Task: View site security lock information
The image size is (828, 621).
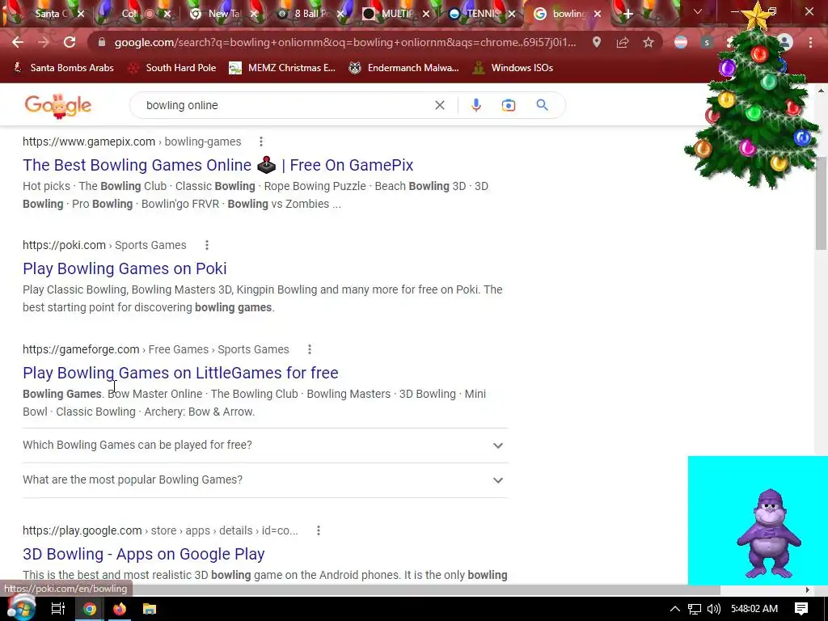Action: click(x=101, y=42)
